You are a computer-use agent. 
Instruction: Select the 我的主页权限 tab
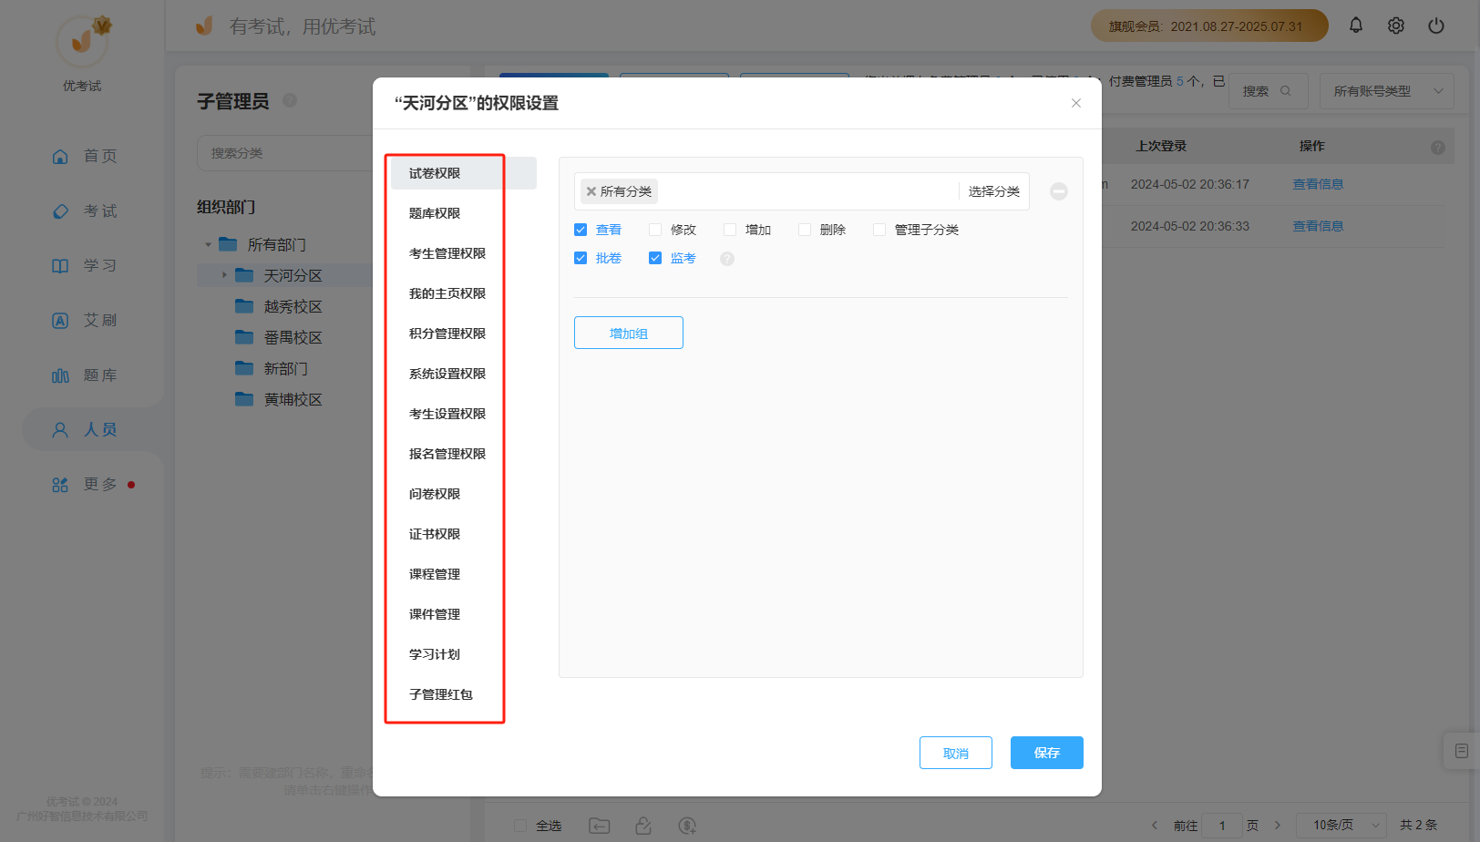pyautogui.click(x=464, y=293)
